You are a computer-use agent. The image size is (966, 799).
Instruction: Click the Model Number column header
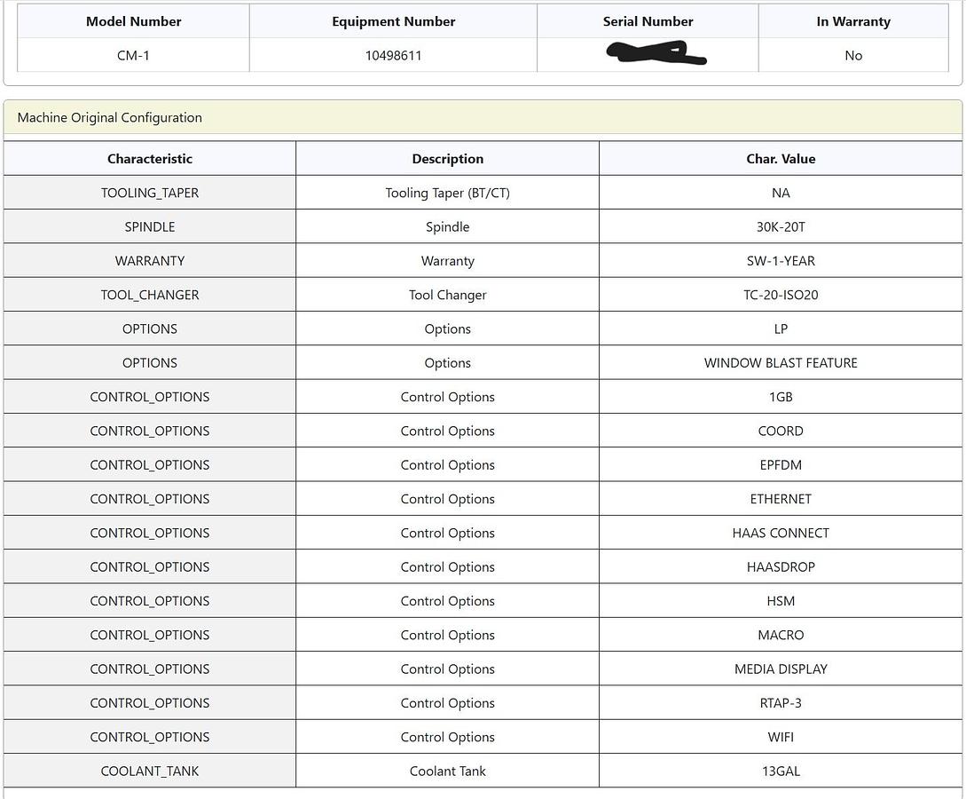coord(134,21)
